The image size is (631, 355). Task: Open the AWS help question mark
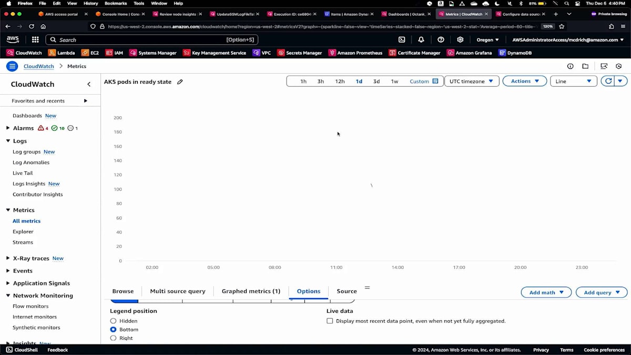[x=441, y=39]
